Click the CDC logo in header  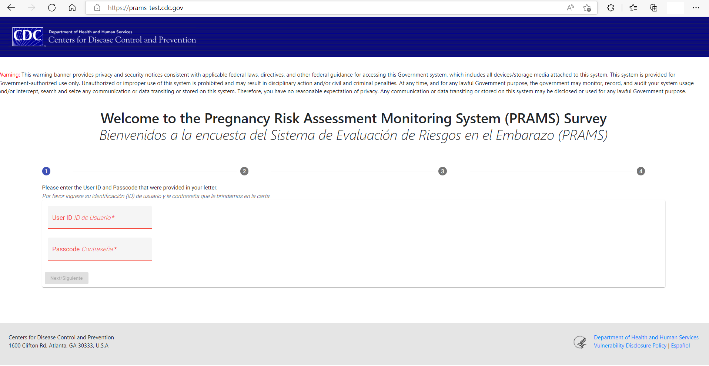28,37
